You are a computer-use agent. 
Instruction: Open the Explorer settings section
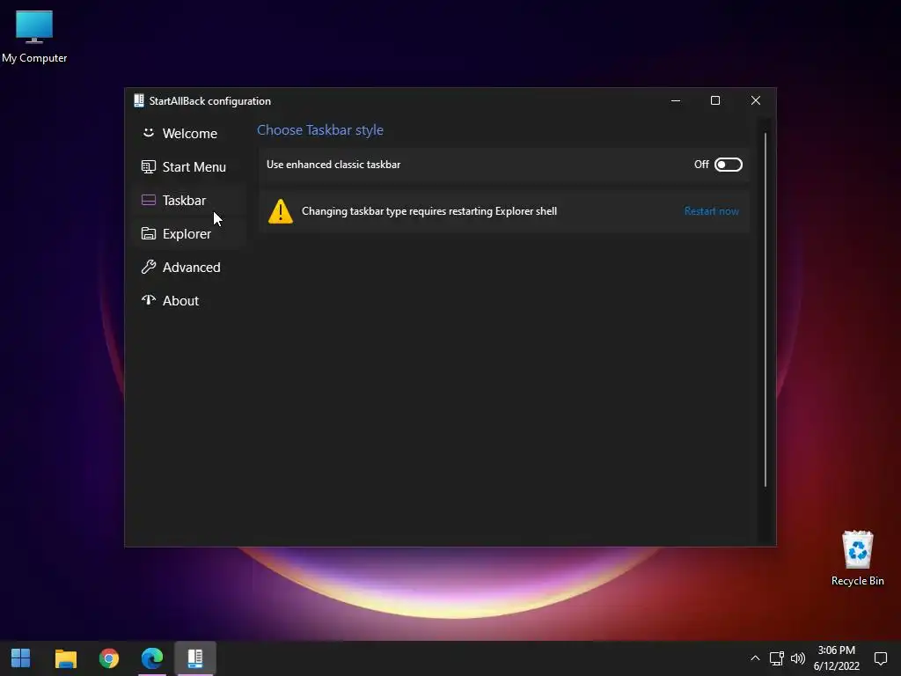coord(190,234)
